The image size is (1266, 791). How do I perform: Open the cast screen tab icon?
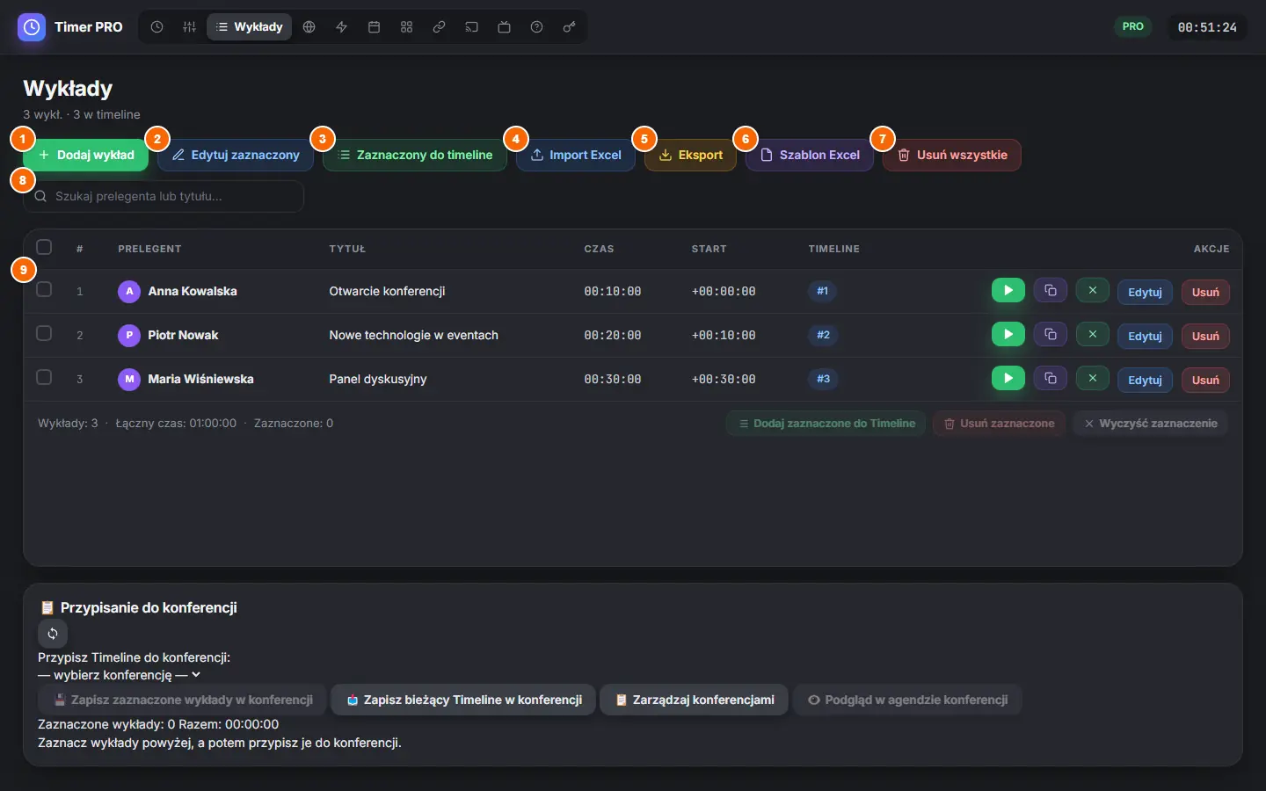point(471,27)
